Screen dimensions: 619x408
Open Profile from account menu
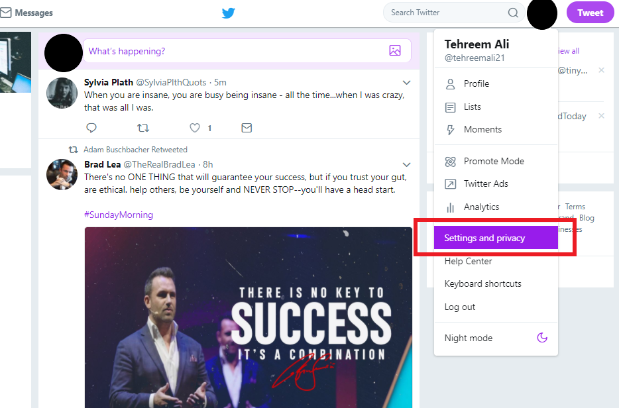pyautogui.click(x=496, y=83)
